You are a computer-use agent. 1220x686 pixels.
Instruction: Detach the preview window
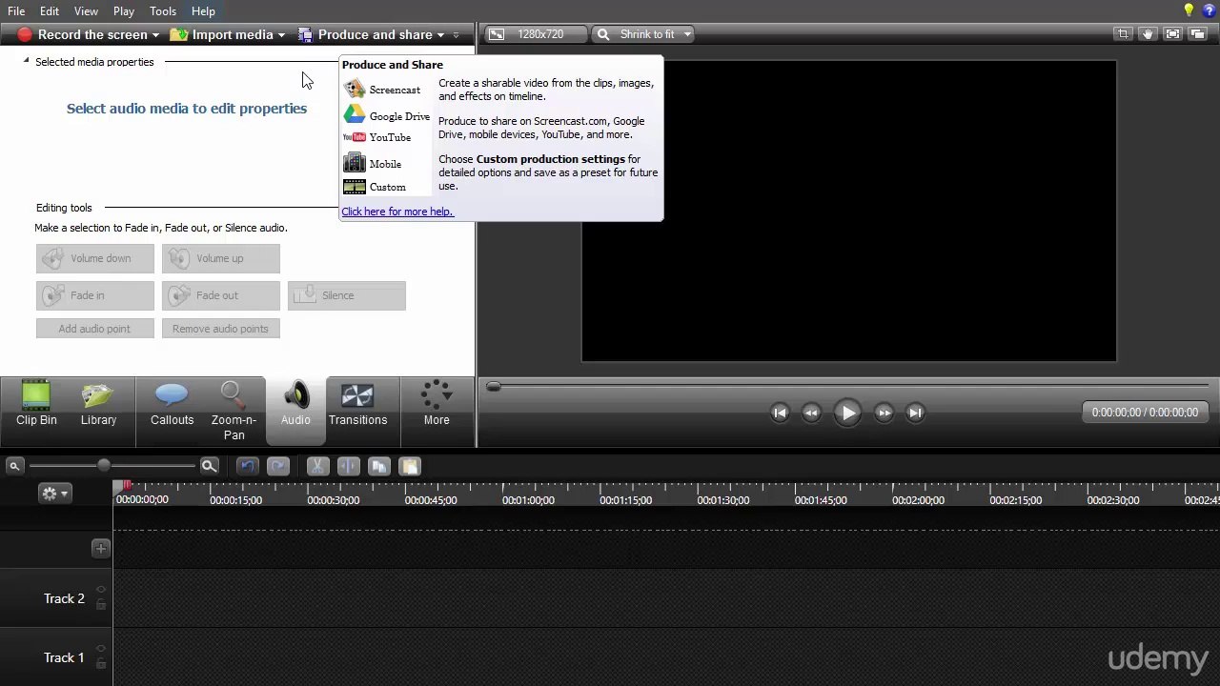(x=1197, y=34)
